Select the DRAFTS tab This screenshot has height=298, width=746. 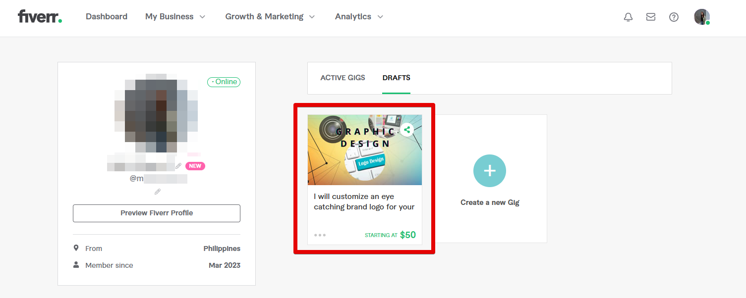point(396,78)
